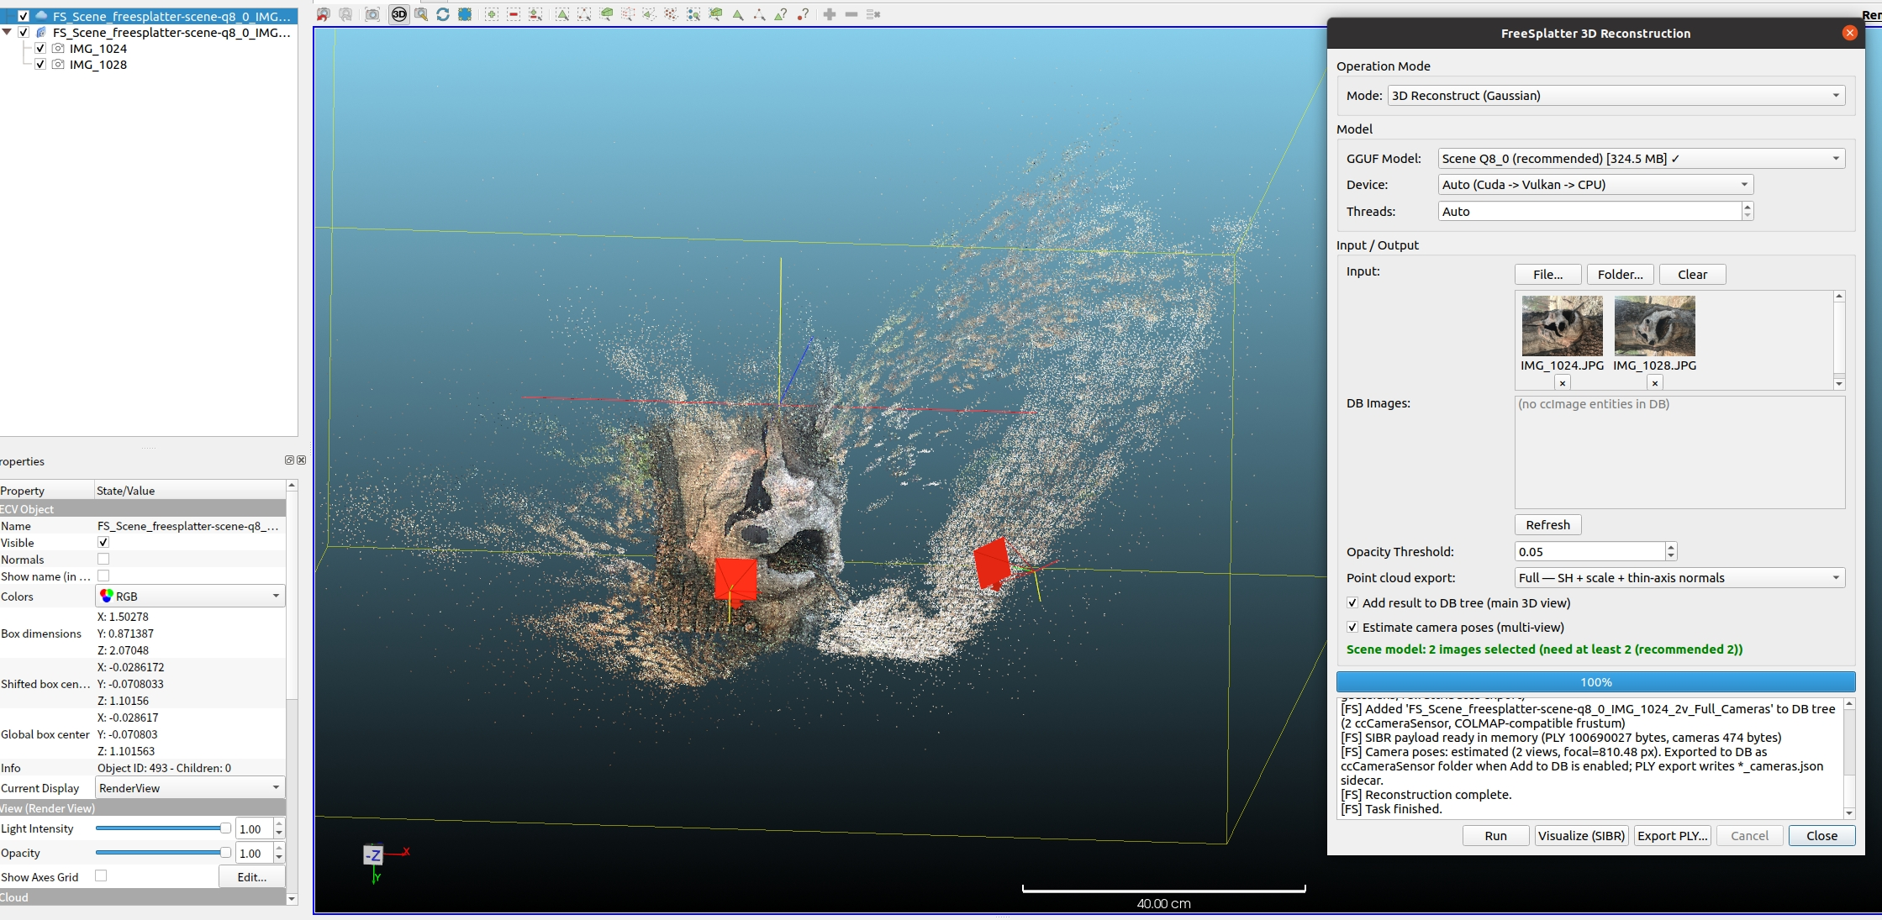Click the camera icon beside IMG_1024
The width and height of the screenshot is (1882, 920).
pos(58,49)
